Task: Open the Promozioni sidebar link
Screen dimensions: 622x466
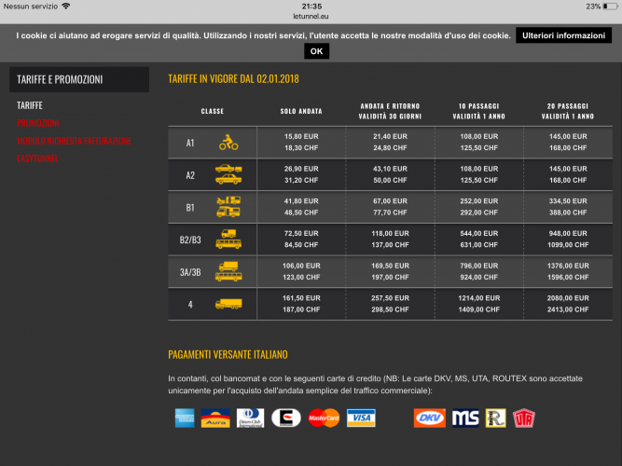Action: coord(38,123)
